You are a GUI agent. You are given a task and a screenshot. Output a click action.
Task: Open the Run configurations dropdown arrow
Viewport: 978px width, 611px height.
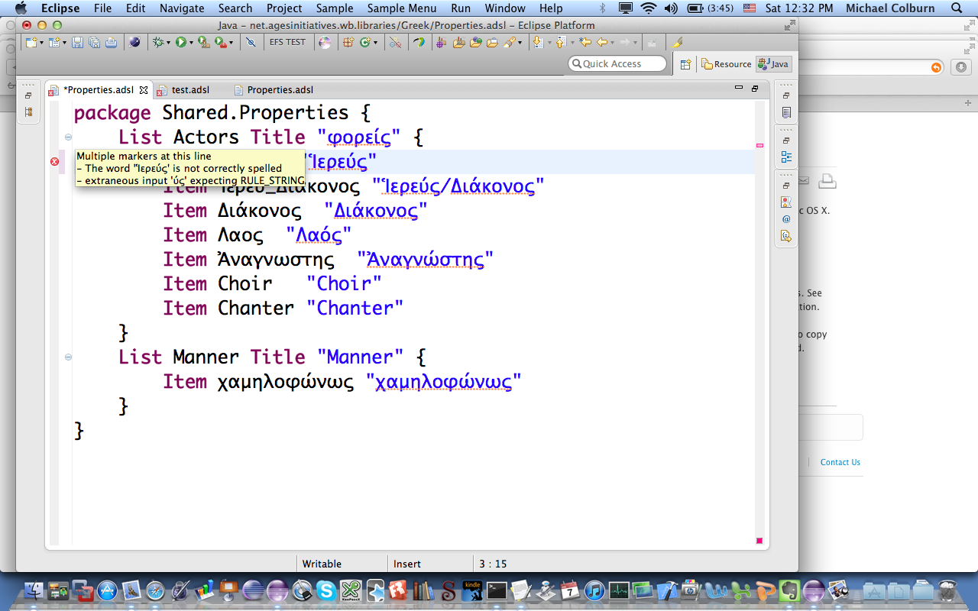[191, 43]
